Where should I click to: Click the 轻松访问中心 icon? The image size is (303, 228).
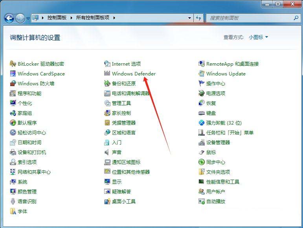(x=13, y=132)
